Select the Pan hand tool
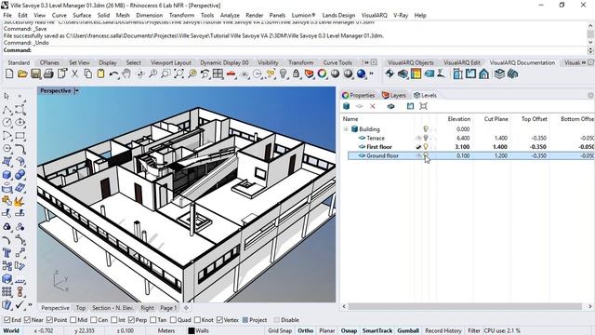Image resolution: width=595 pixels, height=335 pixels. tap(126, 74)
